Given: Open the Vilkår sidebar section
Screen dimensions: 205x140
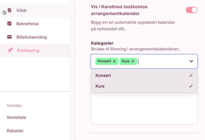Looking at the screenshot, I should point(22,10).
